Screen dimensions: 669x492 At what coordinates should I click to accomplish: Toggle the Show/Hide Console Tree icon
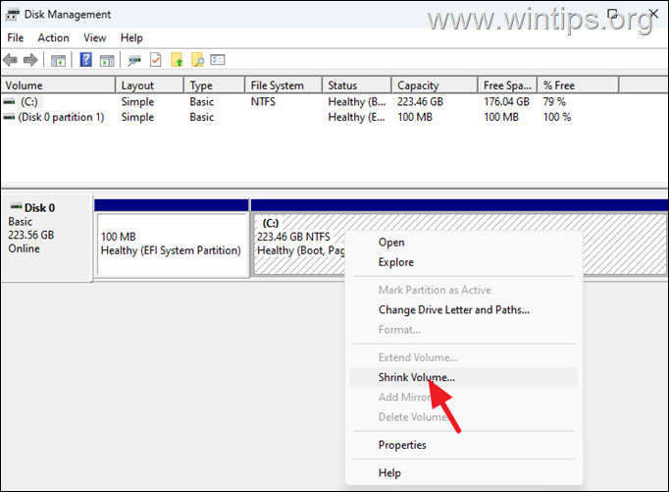(59, 61)
